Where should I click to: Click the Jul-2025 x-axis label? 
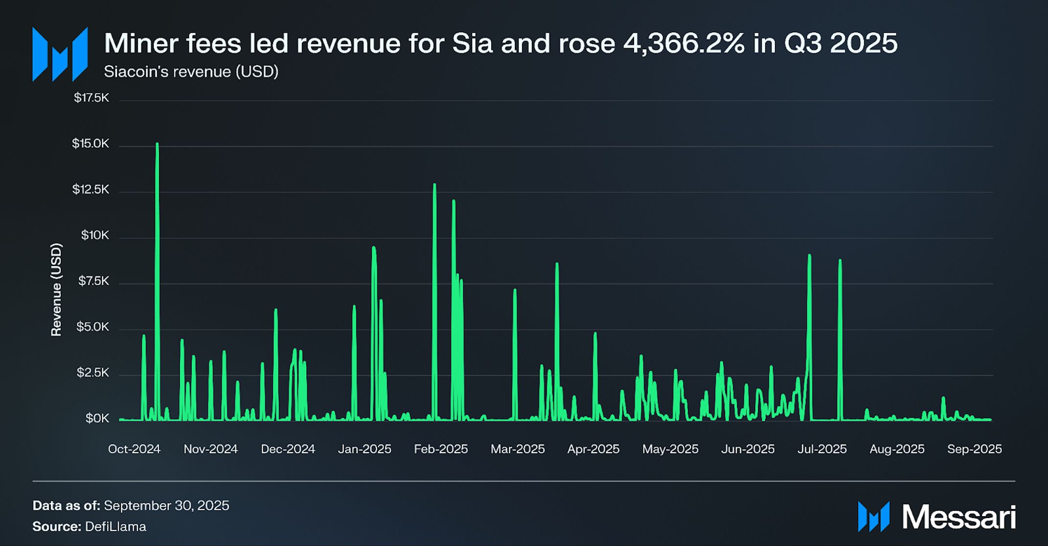[822, 449]
